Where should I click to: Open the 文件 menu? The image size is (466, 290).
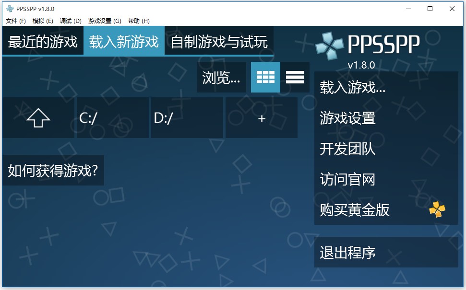coord(13,21)
